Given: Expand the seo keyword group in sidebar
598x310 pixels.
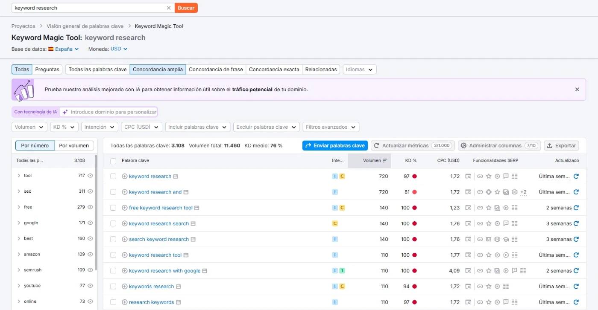Looking at the screenshot, I should click(x=19, y=191).
